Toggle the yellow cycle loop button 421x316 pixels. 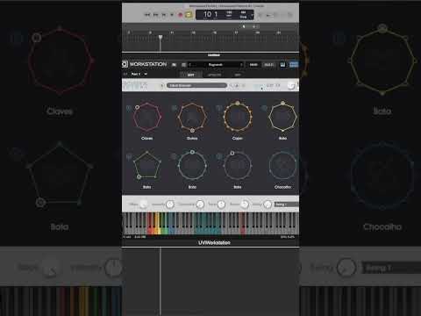point(189,15)
